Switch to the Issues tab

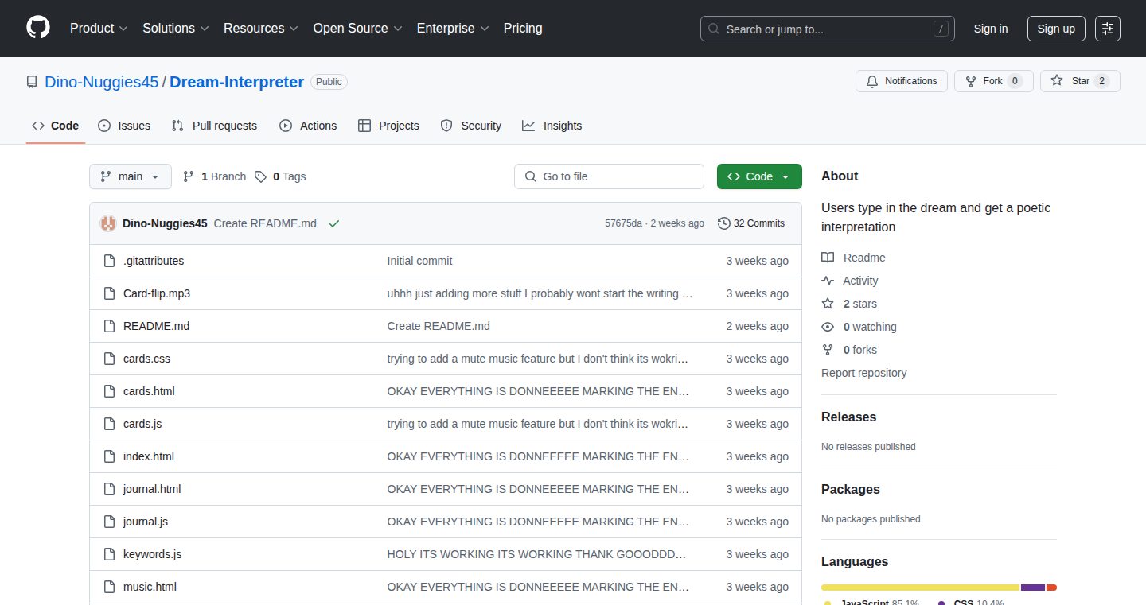coord(124,126)
